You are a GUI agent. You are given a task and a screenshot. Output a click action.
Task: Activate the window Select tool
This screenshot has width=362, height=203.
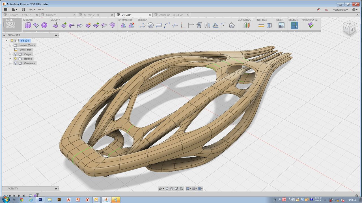tap(294, 25)
